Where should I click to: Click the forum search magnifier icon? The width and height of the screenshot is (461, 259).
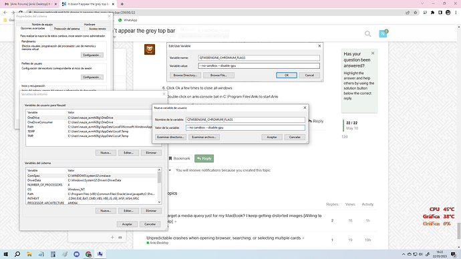click(368, 34)
